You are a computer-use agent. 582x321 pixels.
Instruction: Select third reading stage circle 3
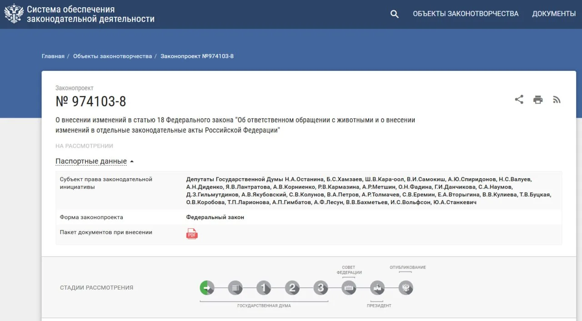click(321, 288)
